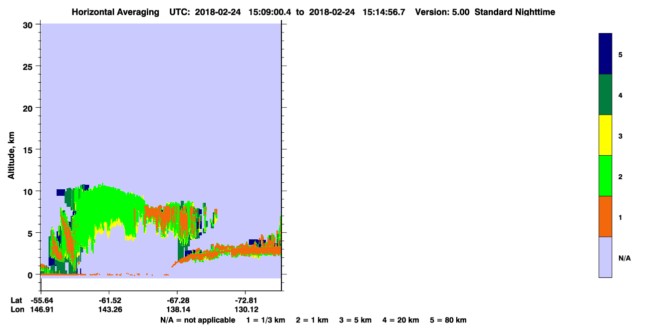Click the yellow color bar segment labeled 3
The image size is (651, 334).
click(x=605, y=135)
